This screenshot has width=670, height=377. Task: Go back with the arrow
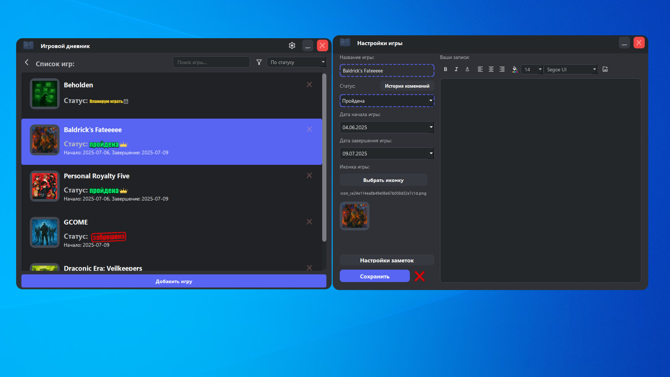(x=27, y=62)
